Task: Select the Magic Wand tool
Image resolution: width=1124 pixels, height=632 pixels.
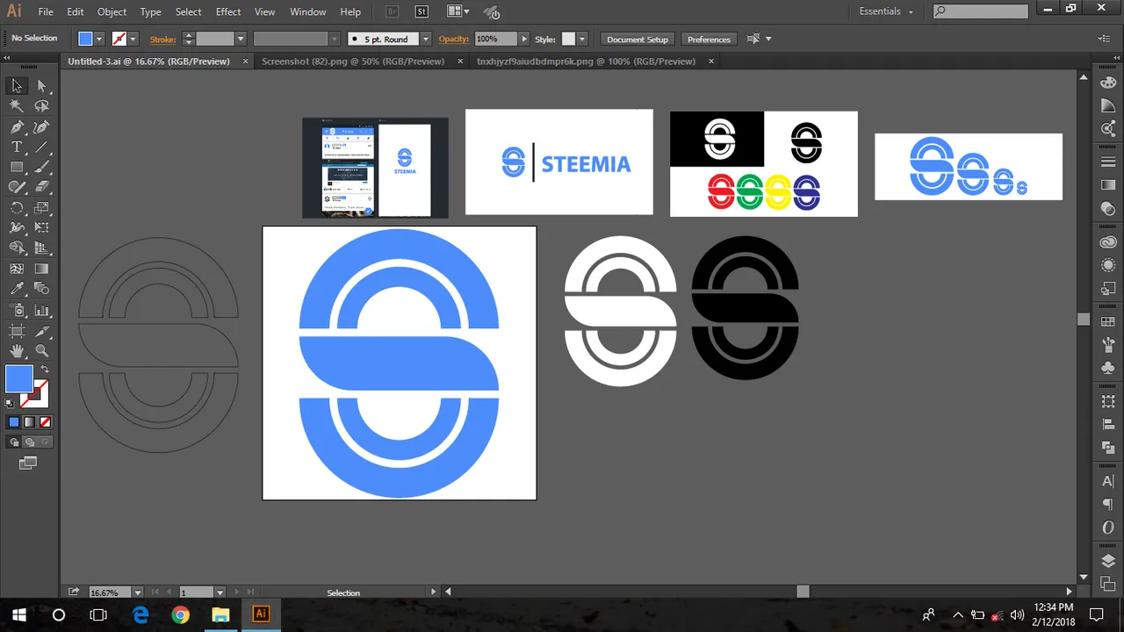Action: click(17, 106)
